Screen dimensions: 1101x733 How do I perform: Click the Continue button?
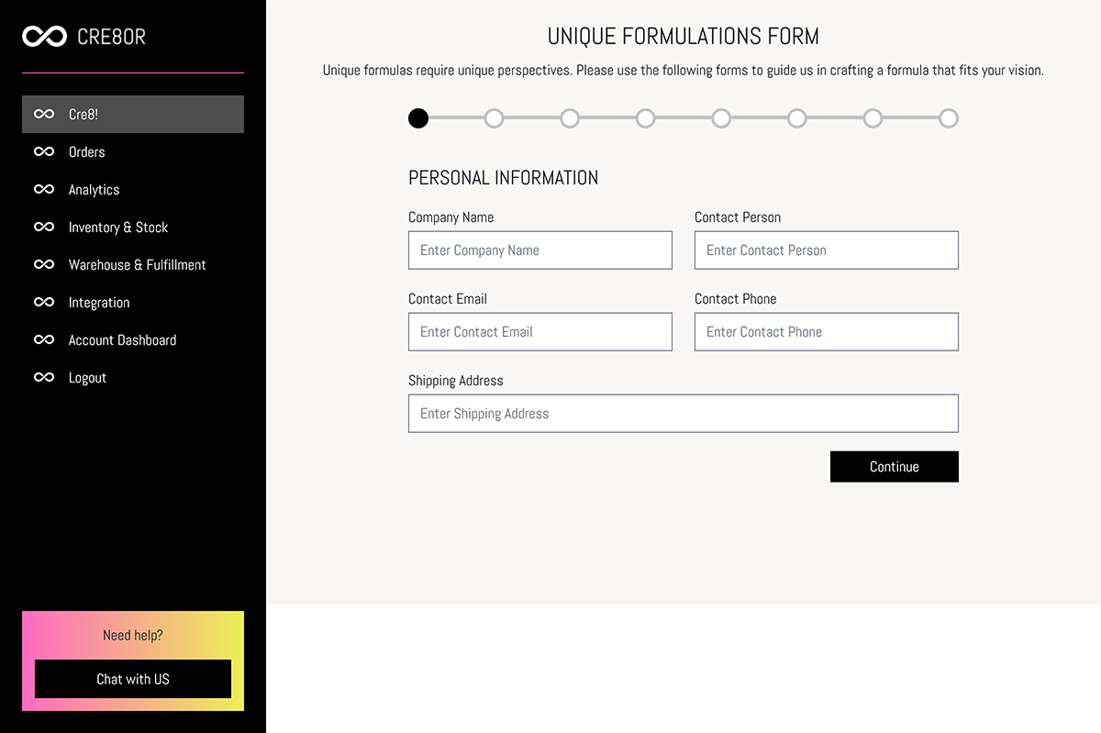point(895,467)
